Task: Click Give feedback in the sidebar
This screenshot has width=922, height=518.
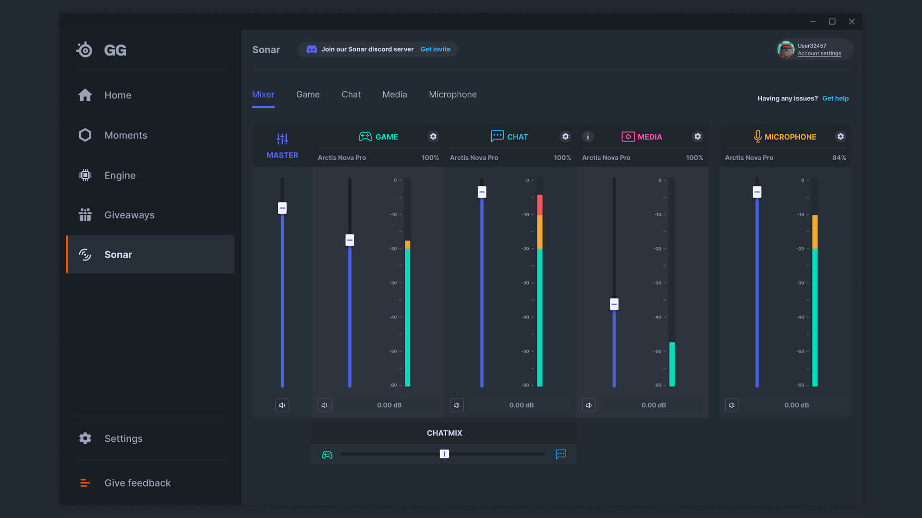Action: pos(150,483)
